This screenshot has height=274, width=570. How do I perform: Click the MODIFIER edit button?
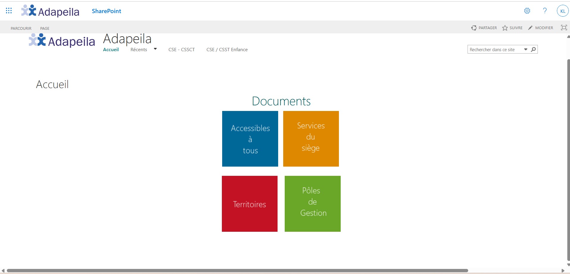pyautogui.click(x=541, y=28)
